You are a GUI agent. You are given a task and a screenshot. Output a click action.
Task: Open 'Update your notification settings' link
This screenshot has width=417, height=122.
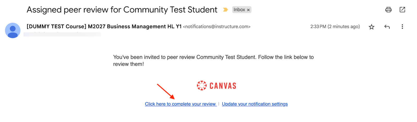[x=255, y=104]
